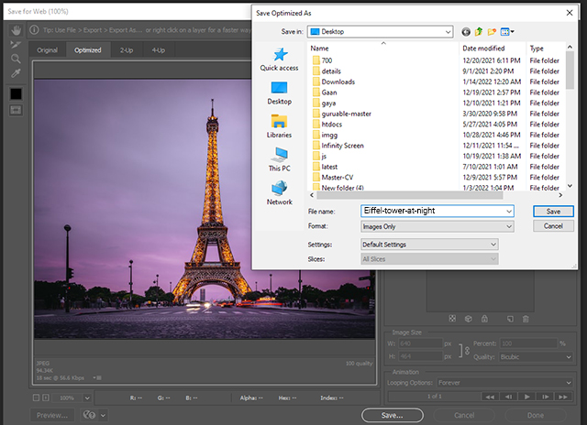Toggle slices visibility icon
Screen dimensions: 587x425
click(16, 110)
